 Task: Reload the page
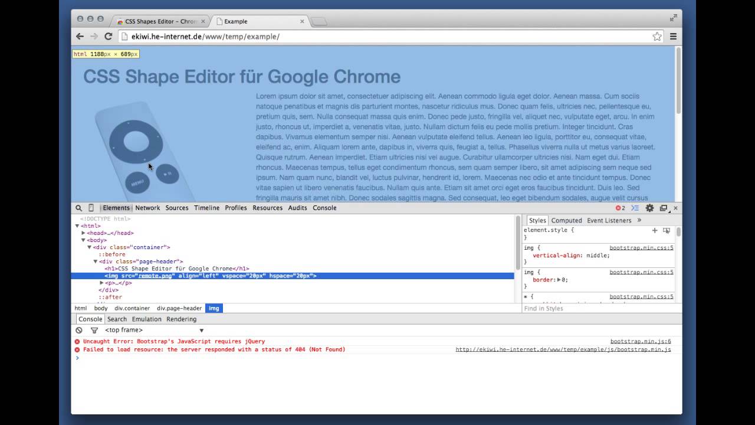click(x=109, y=37)
